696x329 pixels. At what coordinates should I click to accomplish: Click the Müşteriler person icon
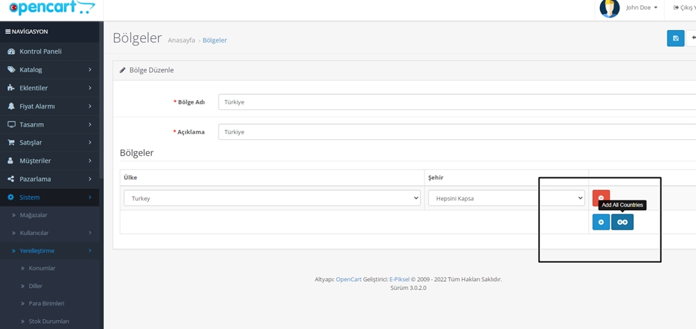(10, 161)
